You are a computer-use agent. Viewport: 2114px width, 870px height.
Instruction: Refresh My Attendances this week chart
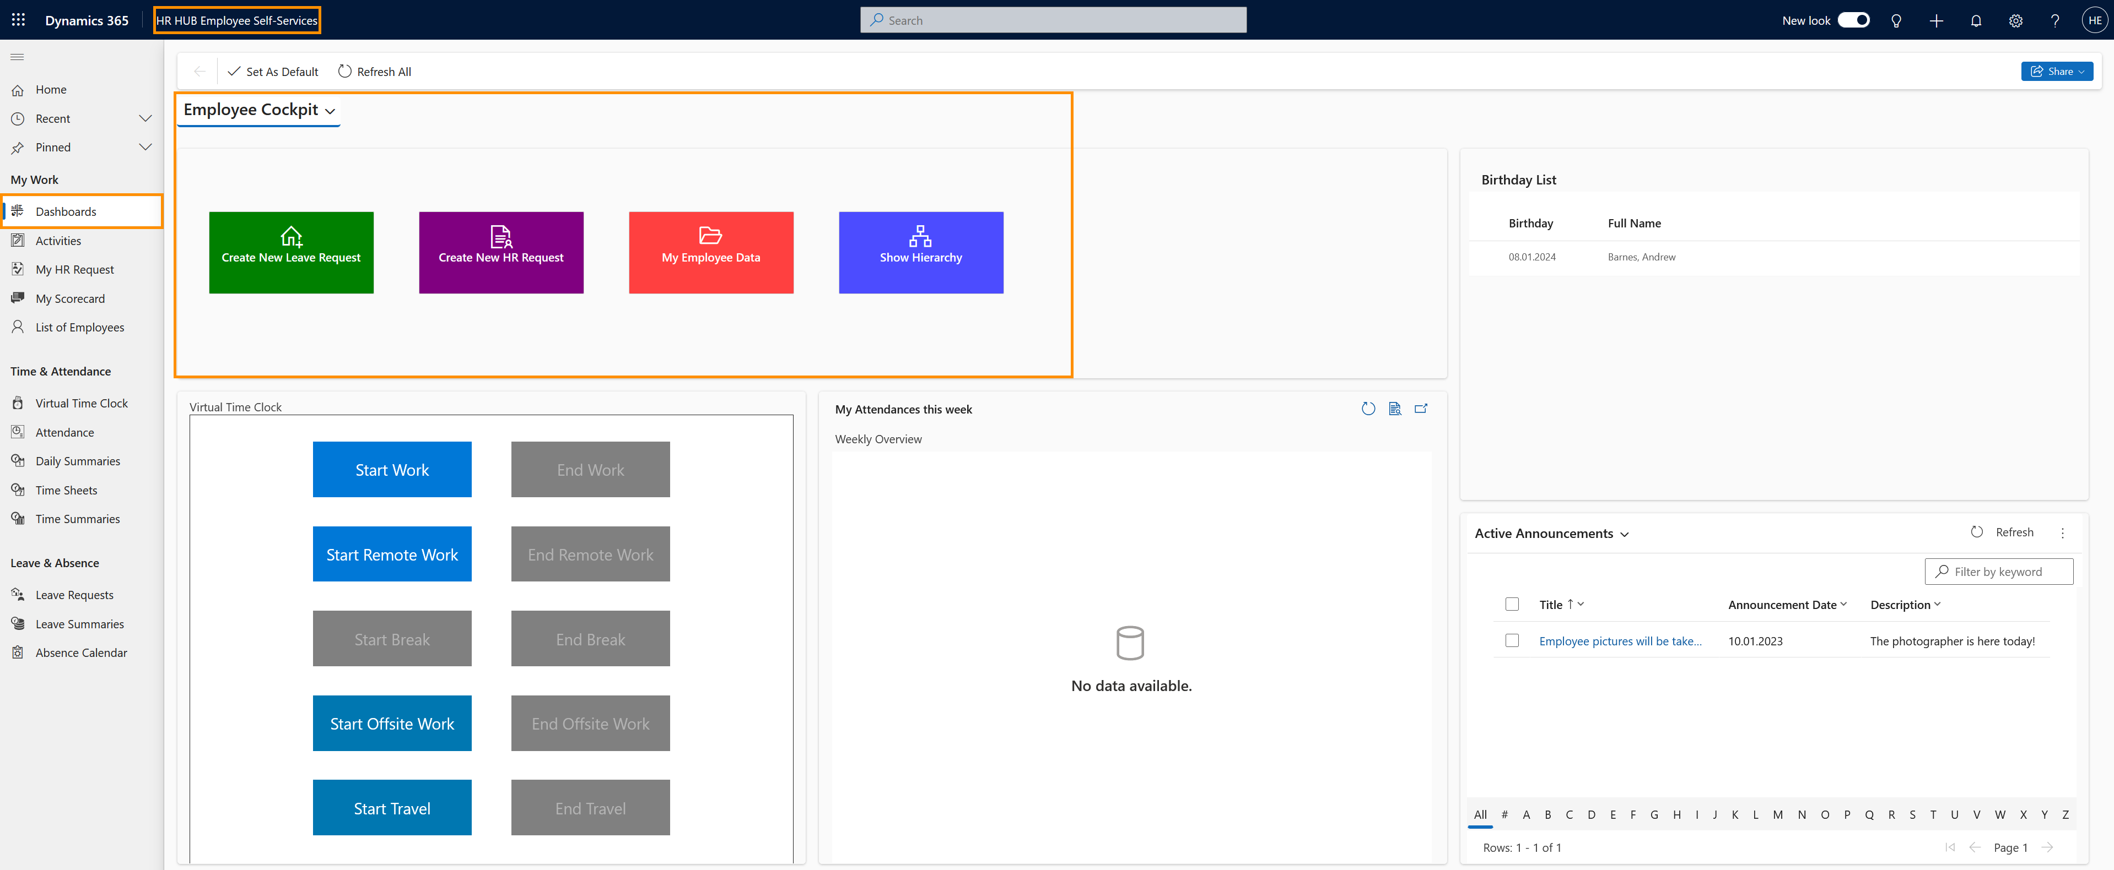coord(1368,409)
